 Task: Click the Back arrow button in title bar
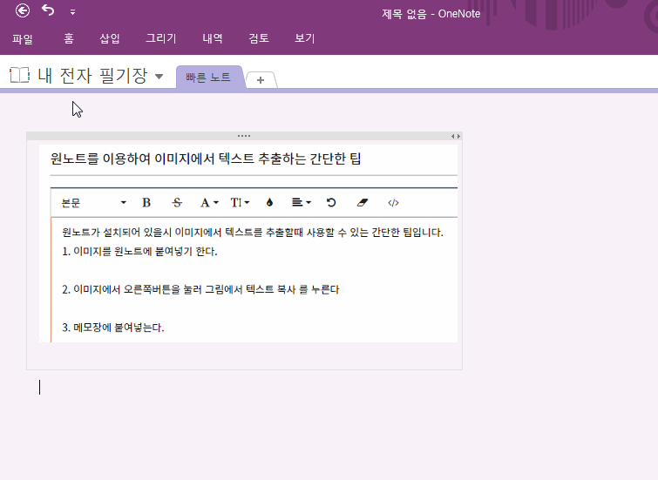pyautogui.click(x=23, y=11)
